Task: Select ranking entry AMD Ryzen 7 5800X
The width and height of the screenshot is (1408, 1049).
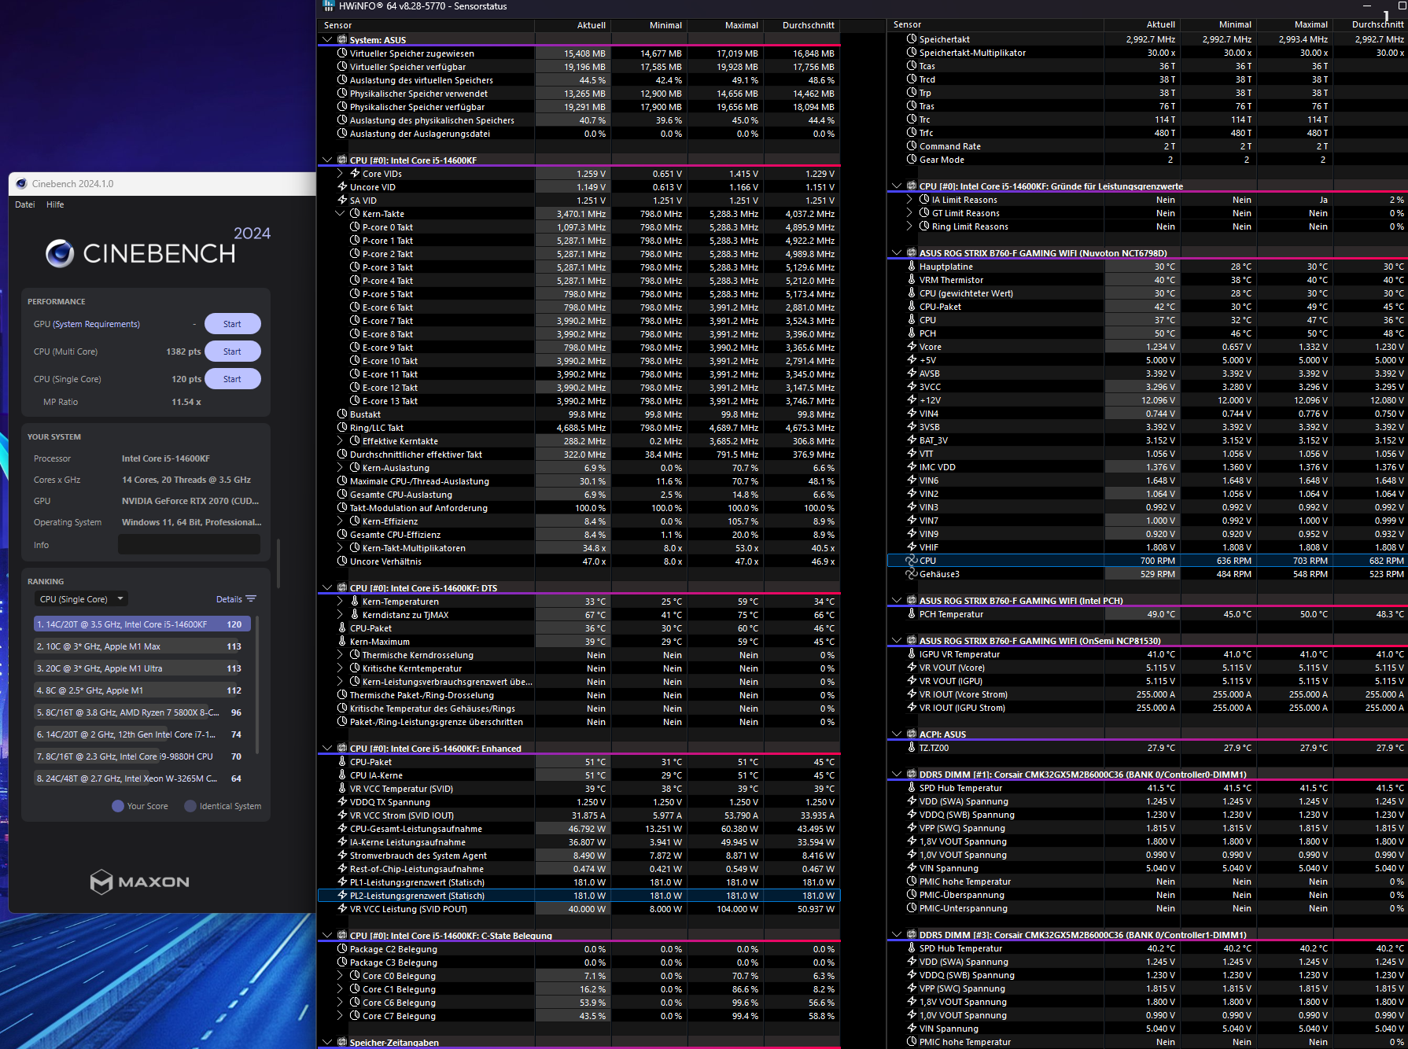Action: point(142,712)
